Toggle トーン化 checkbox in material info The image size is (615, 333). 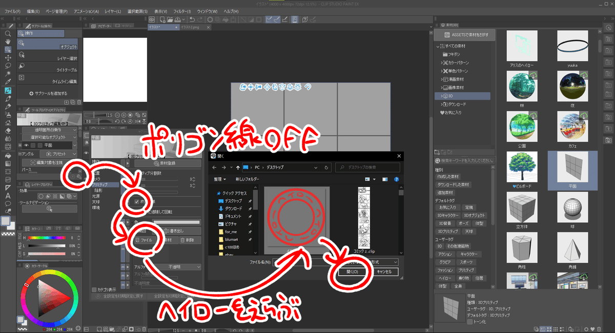click(x=470, y=322)
